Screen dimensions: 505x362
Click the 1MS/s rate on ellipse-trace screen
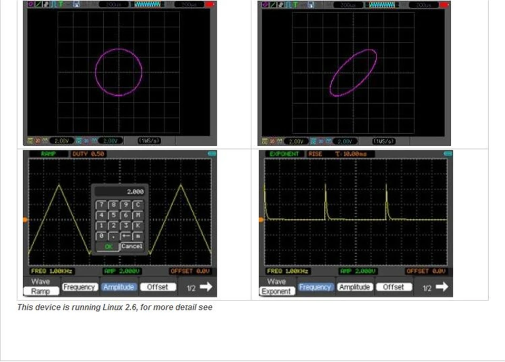(x=384, y=141)
